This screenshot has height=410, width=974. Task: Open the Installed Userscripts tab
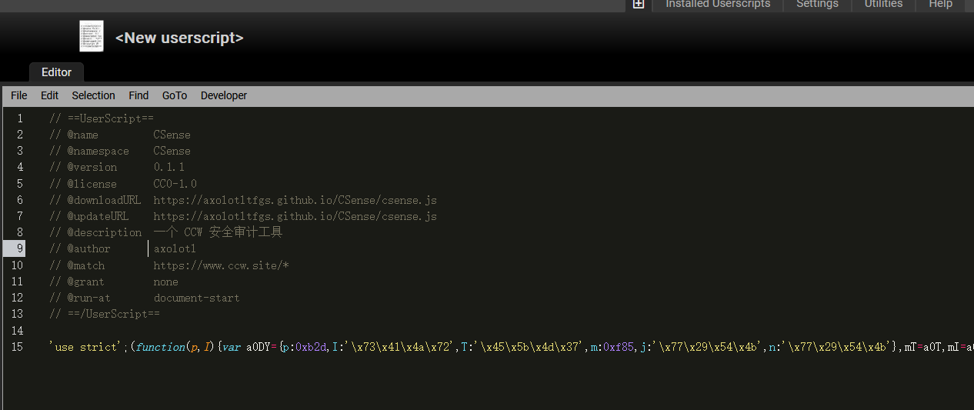tap(718, 5)
